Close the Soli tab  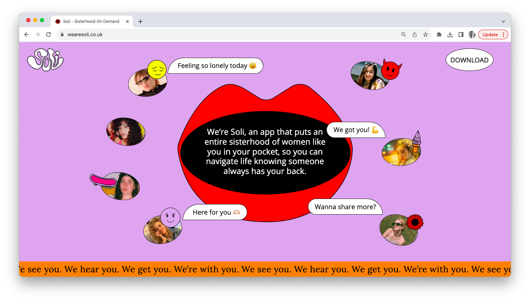tap(127, 21)
